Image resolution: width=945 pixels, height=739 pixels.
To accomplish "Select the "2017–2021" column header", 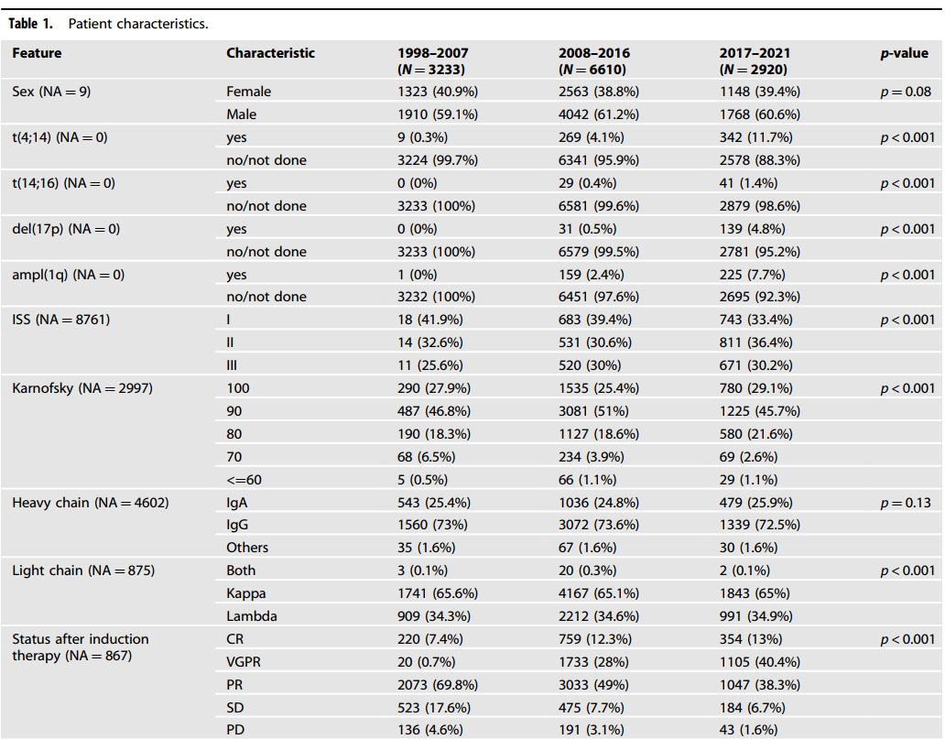I will [x=755, y=53].
